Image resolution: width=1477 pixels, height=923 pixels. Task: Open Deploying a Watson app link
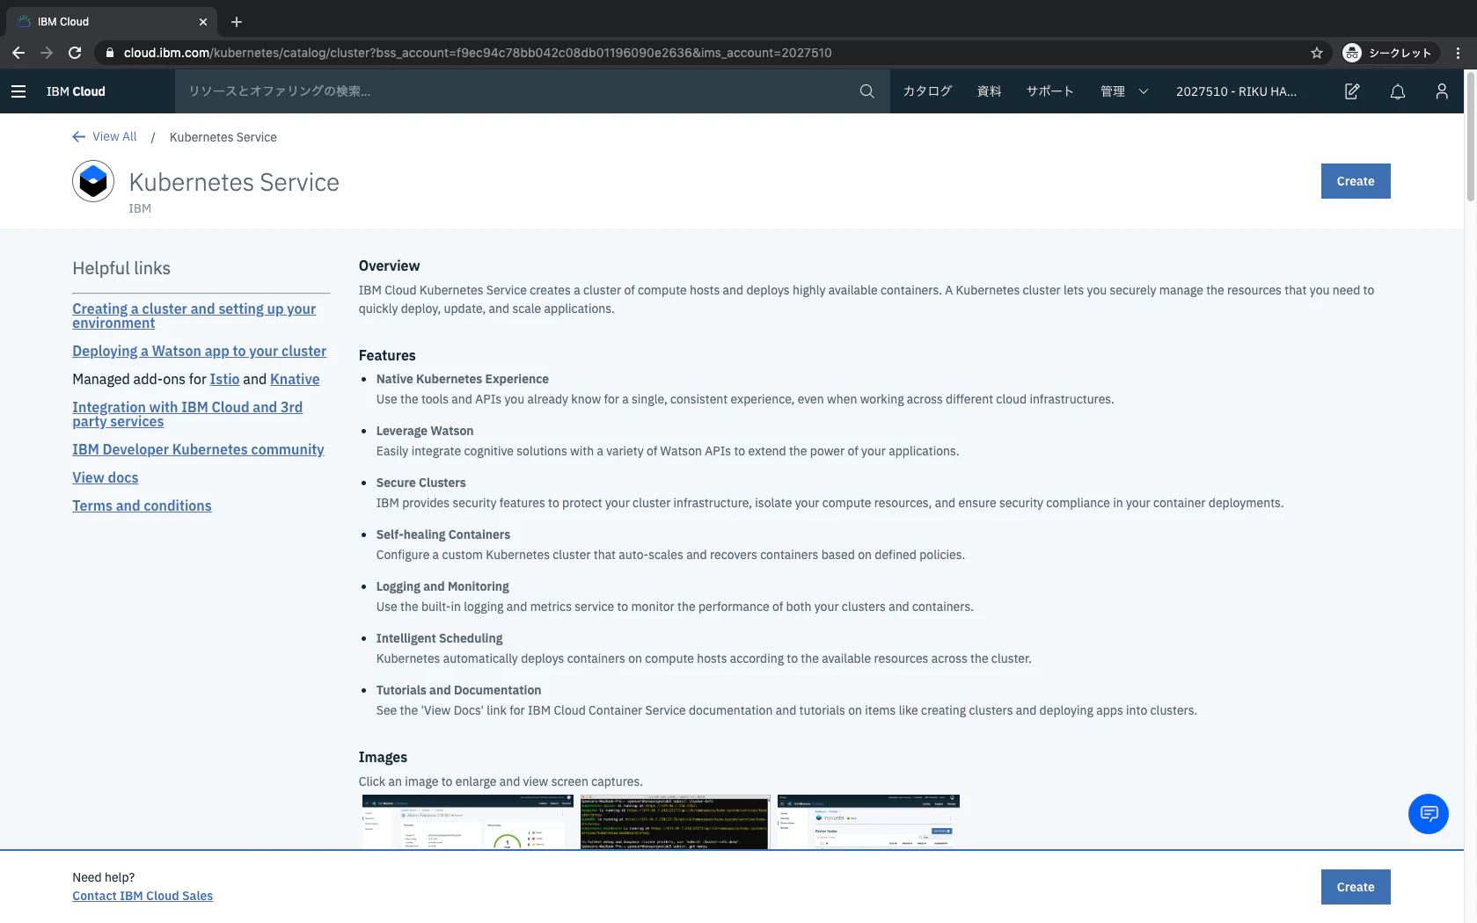(199, 351)
